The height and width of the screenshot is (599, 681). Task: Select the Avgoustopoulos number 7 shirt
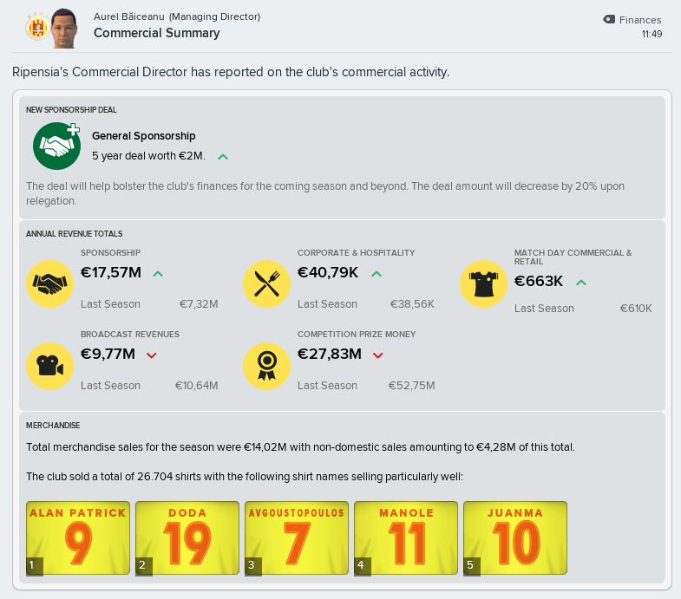297,538
